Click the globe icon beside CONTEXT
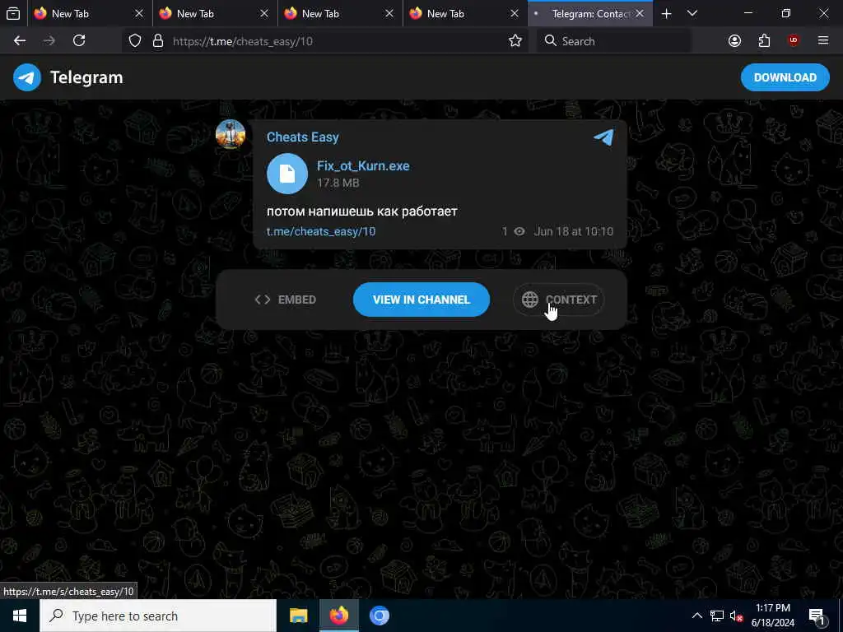This screenshot has height=632, width=843. tap(530, 300)
